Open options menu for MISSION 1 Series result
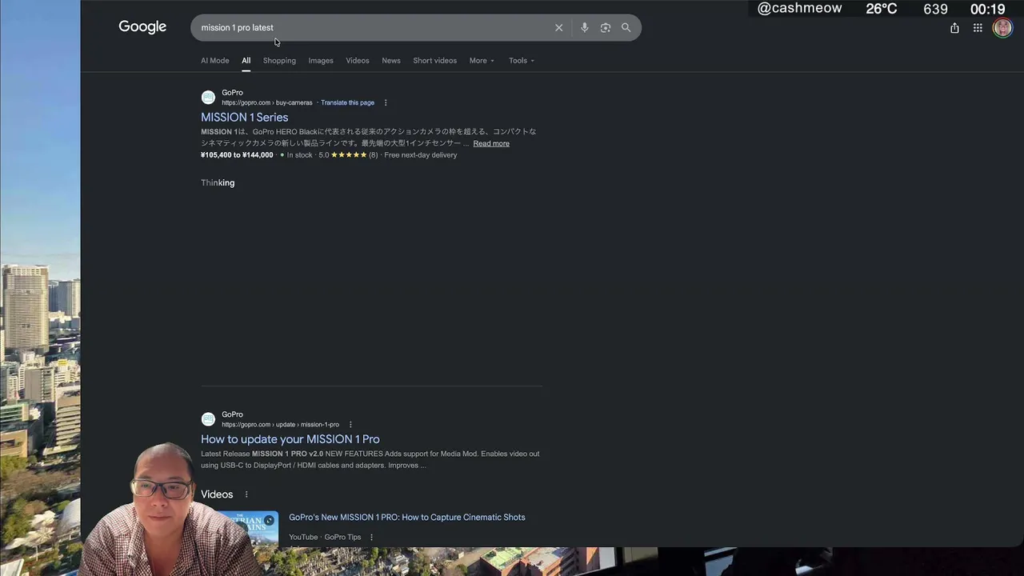 (x=386, y=103)
